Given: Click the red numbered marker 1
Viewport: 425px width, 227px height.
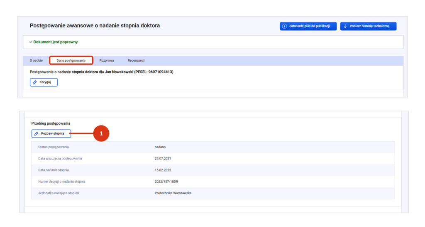Looking at the screenshot, I should coord(101,134).
